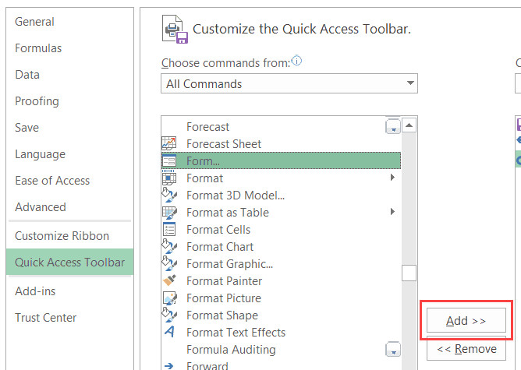
Task: Click the Format Text Effects icon
Action: click(x=169, y=333)
